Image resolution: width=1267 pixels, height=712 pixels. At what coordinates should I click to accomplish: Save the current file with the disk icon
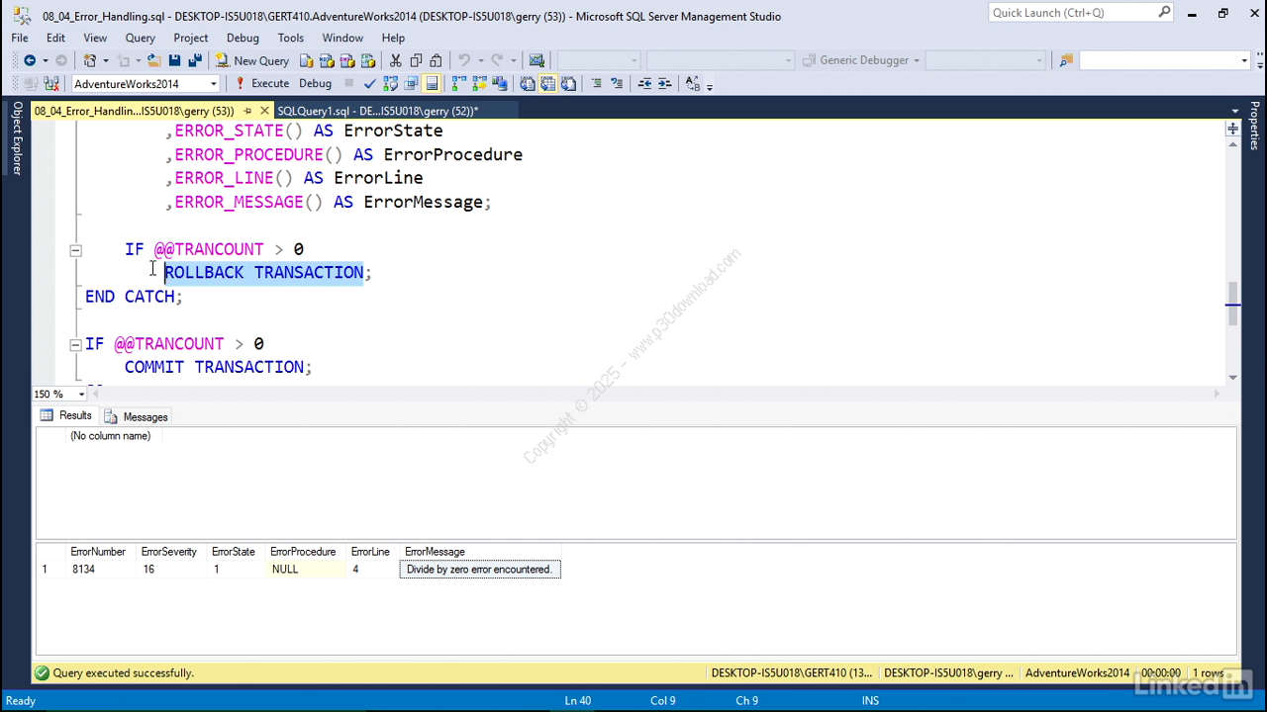(x=174, y=60)
